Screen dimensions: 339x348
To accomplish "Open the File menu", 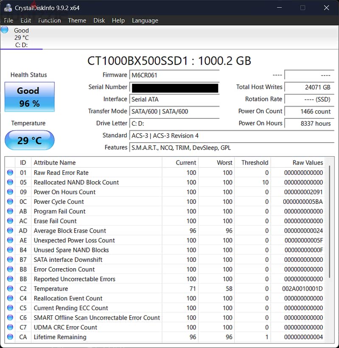I will tap(8, 20).
